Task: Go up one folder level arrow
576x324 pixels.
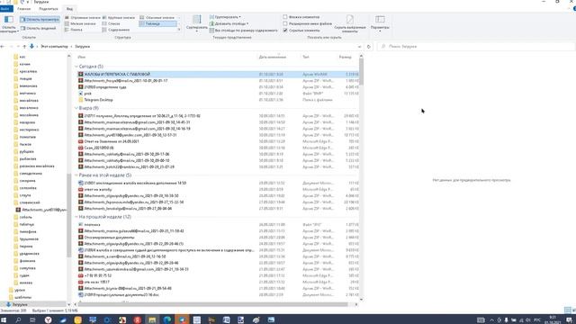Action: pos(24,47)
